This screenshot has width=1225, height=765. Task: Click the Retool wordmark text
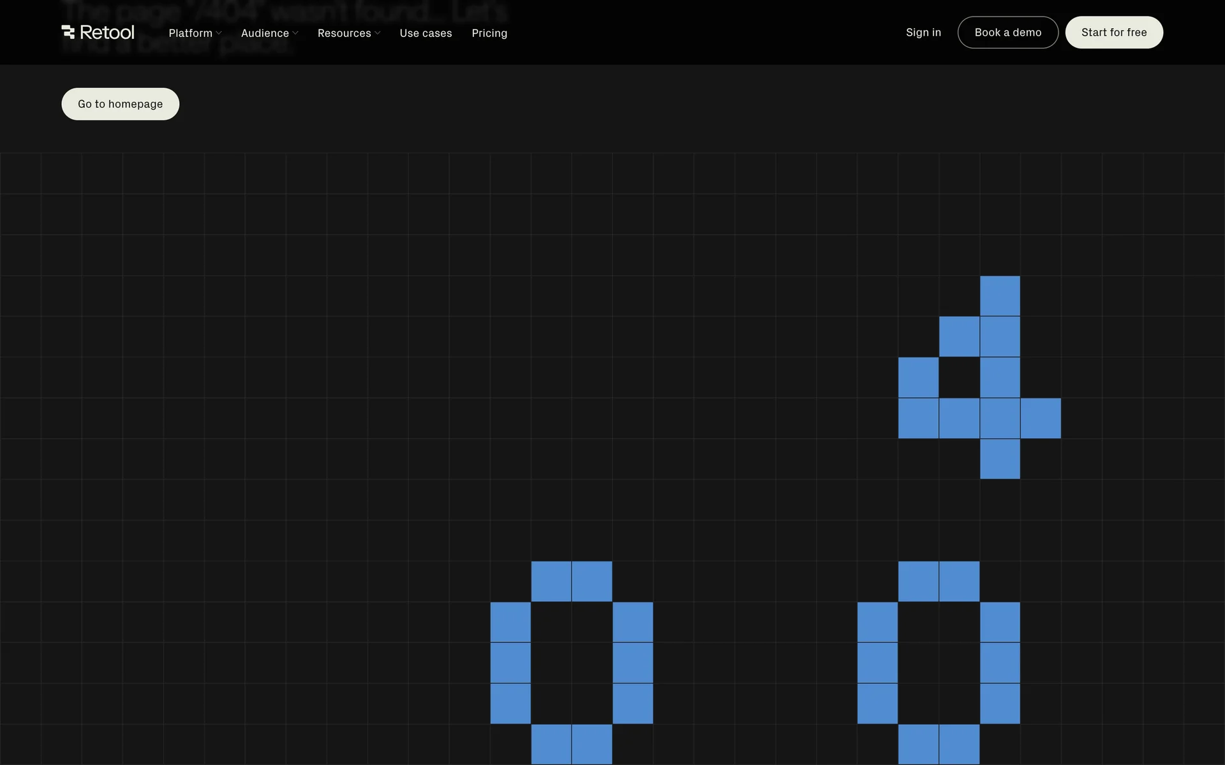click(x=107, y=33)
